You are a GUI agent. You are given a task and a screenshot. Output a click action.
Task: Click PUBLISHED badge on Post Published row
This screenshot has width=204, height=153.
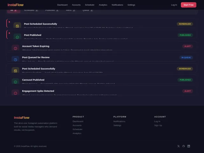pos(185,35)
